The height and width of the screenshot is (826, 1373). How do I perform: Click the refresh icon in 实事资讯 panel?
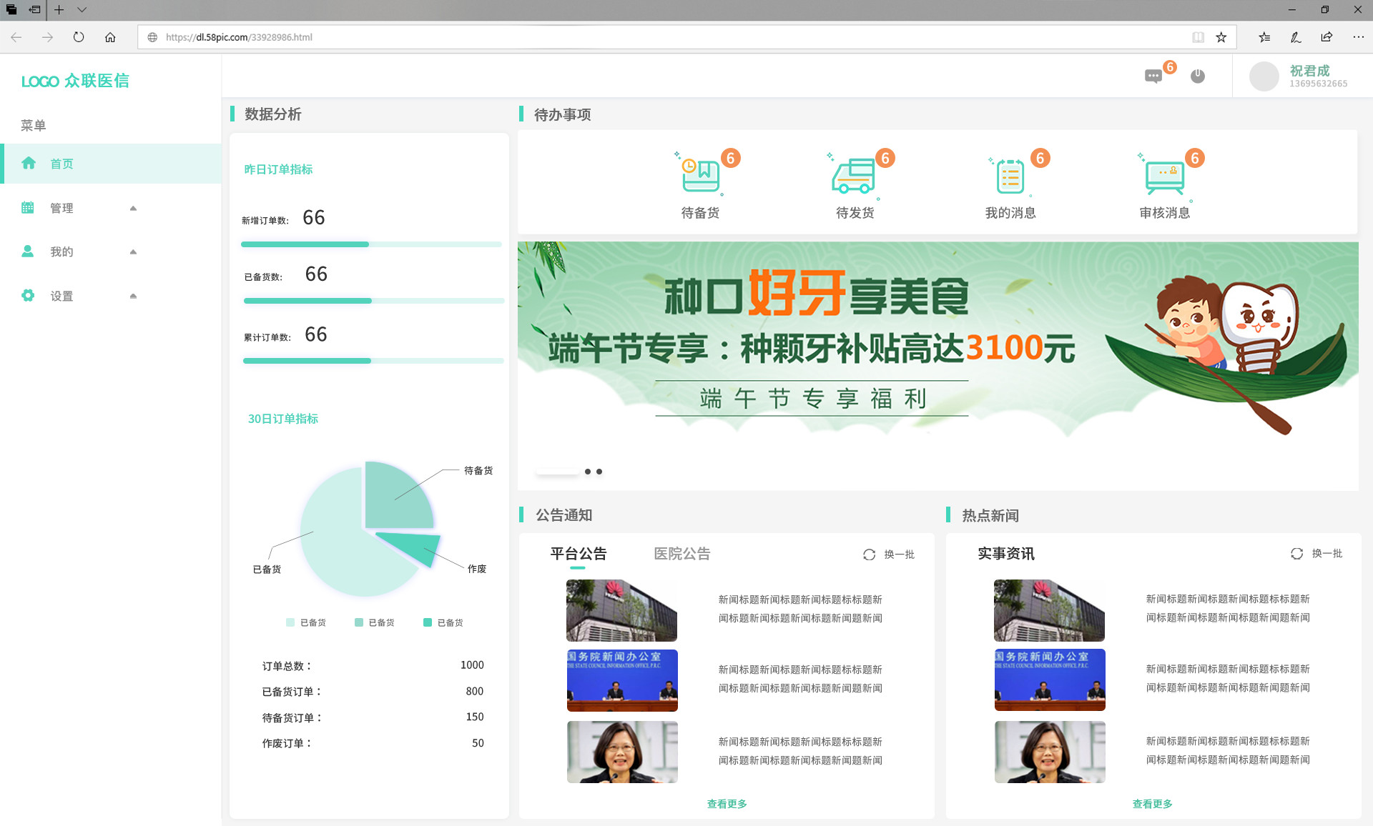click(x=1296, y=554)
